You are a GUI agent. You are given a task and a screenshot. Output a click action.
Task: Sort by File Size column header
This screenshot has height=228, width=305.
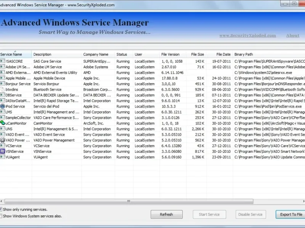(x=196, y=54)
